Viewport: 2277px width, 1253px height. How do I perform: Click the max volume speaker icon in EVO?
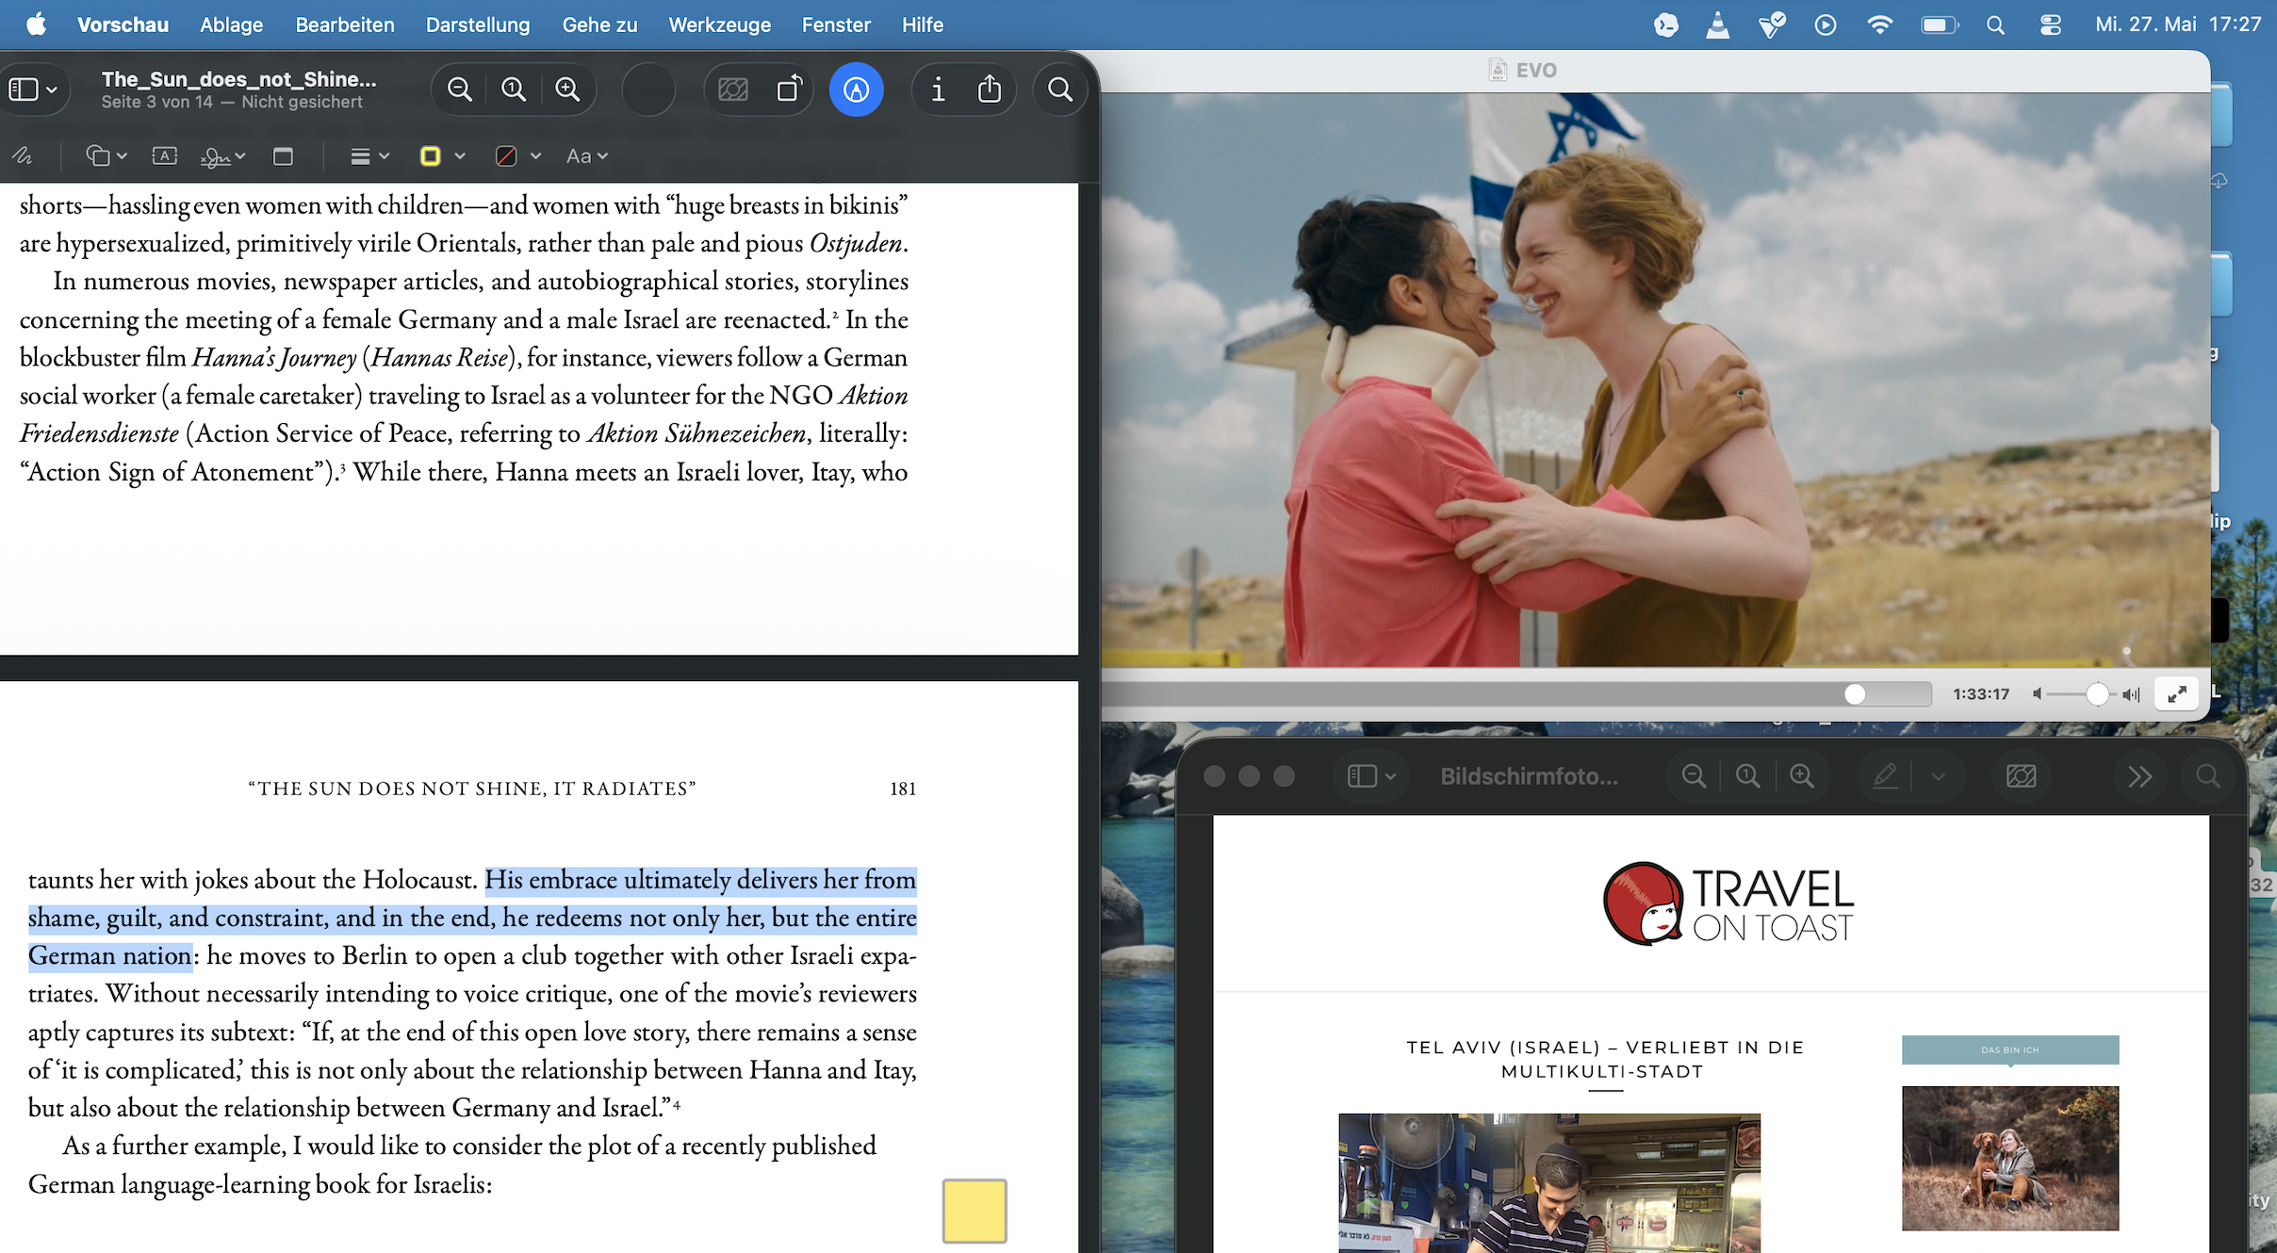click(x=2132, y=694)
